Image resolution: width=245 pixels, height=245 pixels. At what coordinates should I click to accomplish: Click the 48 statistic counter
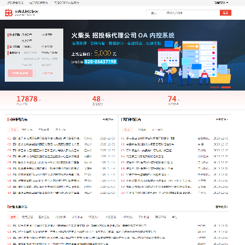97,99
